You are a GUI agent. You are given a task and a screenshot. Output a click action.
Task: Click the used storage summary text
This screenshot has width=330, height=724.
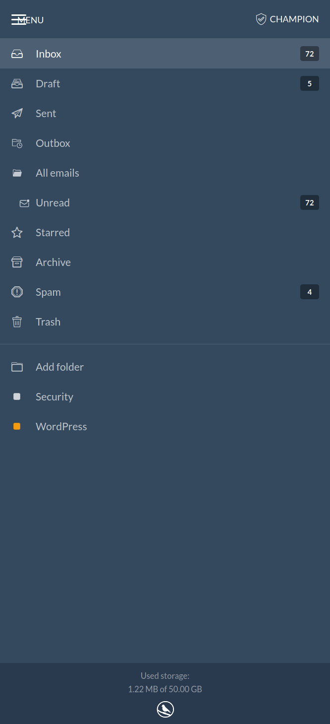[x=165, y=682]
